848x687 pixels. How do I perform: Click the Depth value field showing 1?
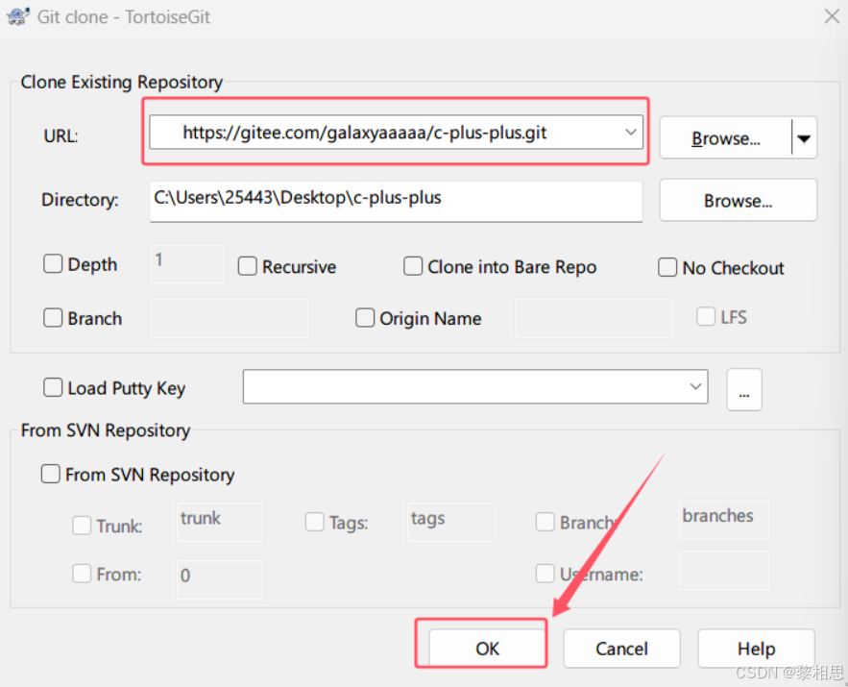click(x=187, y=264)
